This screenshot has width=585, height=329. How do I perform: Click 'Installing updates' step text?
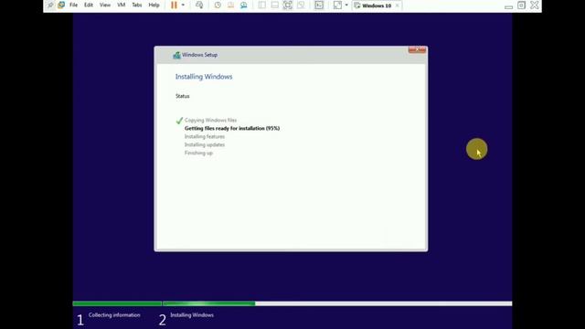pyautogui.click(x=205, y=144)
